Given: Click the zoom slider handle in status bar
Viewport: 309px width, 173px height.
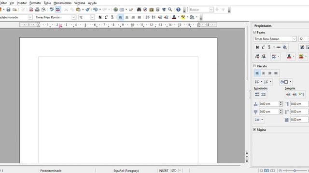Looking at the screenshot, I should coord(295,171).
